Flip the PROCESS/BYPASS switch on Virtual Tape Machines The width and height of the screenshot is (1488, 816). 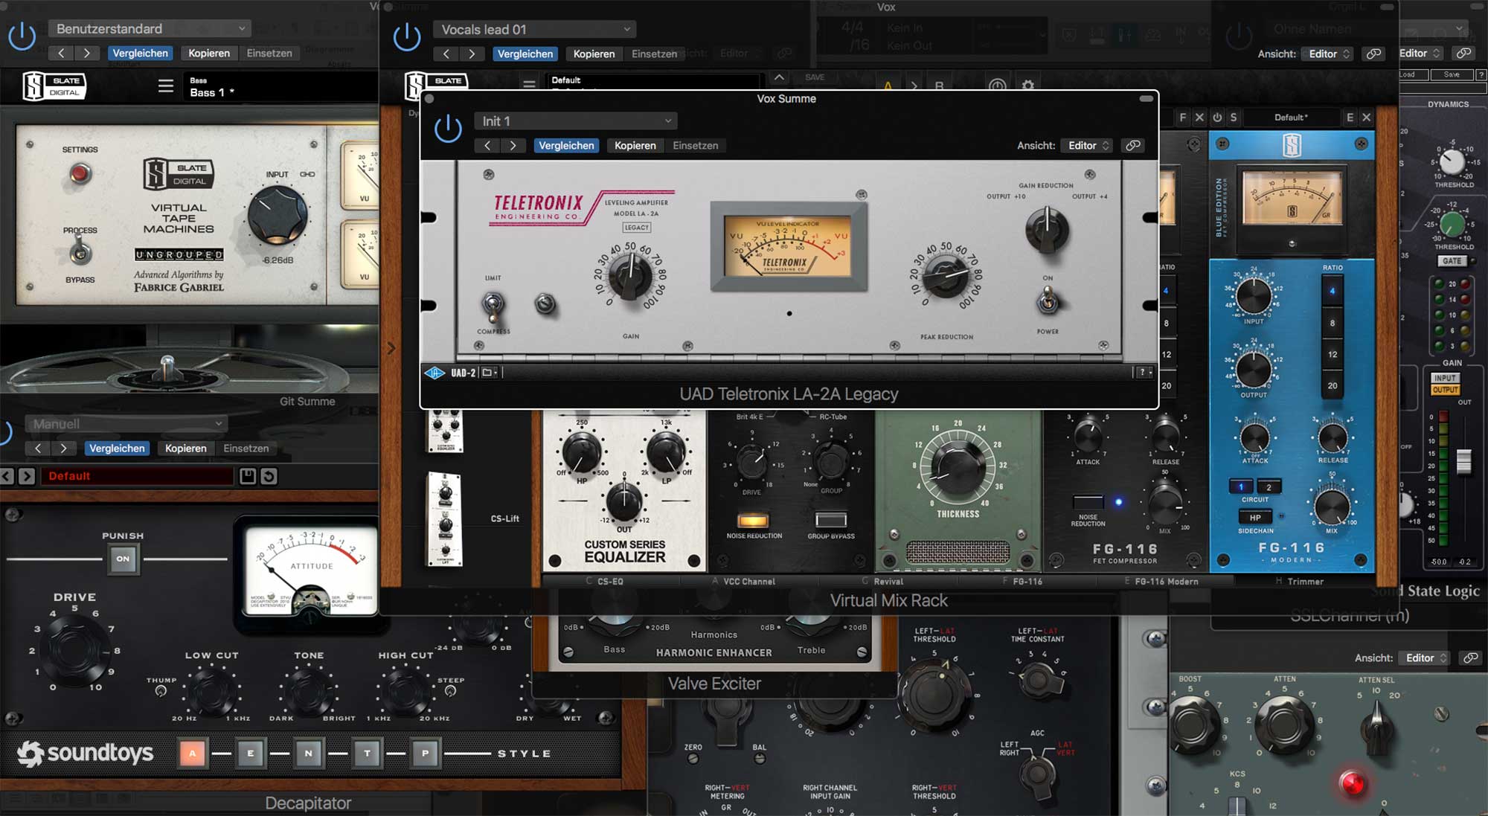(x=80, y=252)
